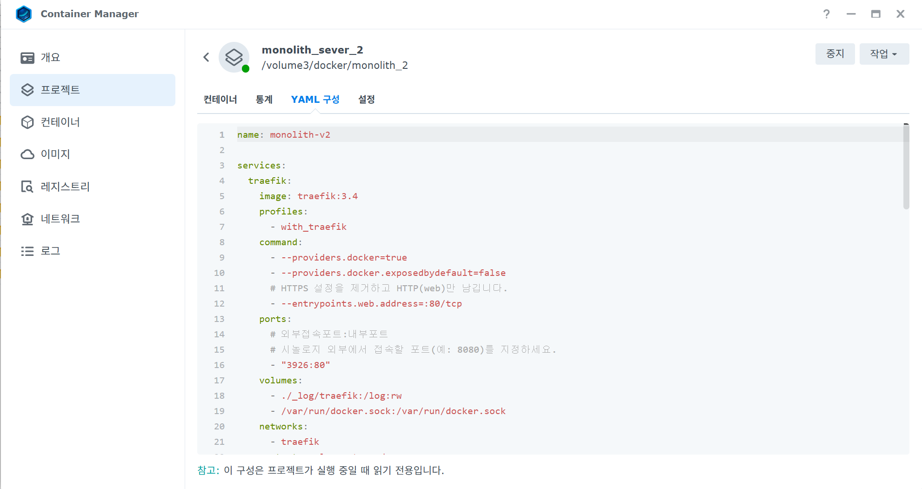
Task: Switch to the 컨테이너 tab
Action: pos(220,100)
